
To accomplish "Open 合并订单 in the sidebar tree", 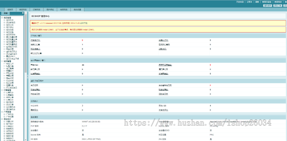I will point(10,97).
